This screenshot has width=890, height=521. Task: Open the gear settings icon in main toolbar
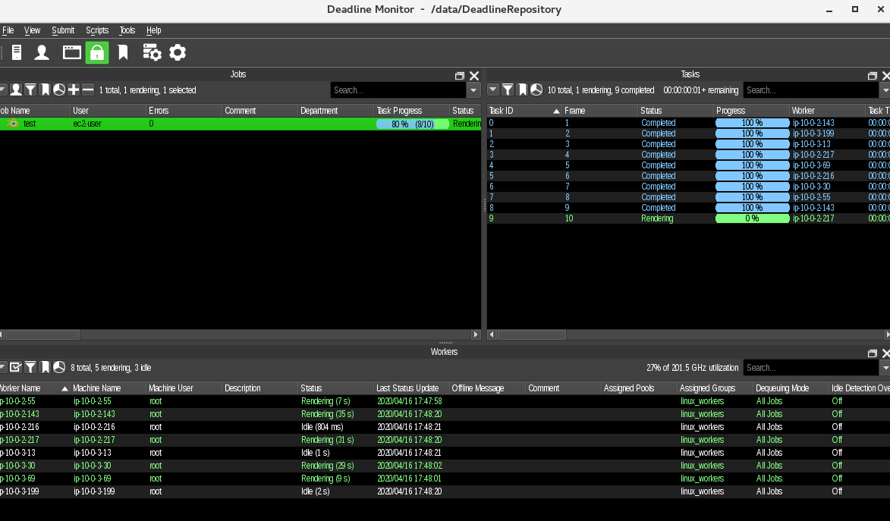point(178,53)
